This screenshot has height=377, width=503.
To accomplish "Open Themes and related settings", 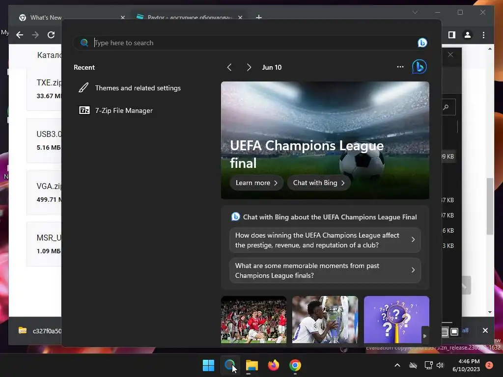I will coord(138,88).
